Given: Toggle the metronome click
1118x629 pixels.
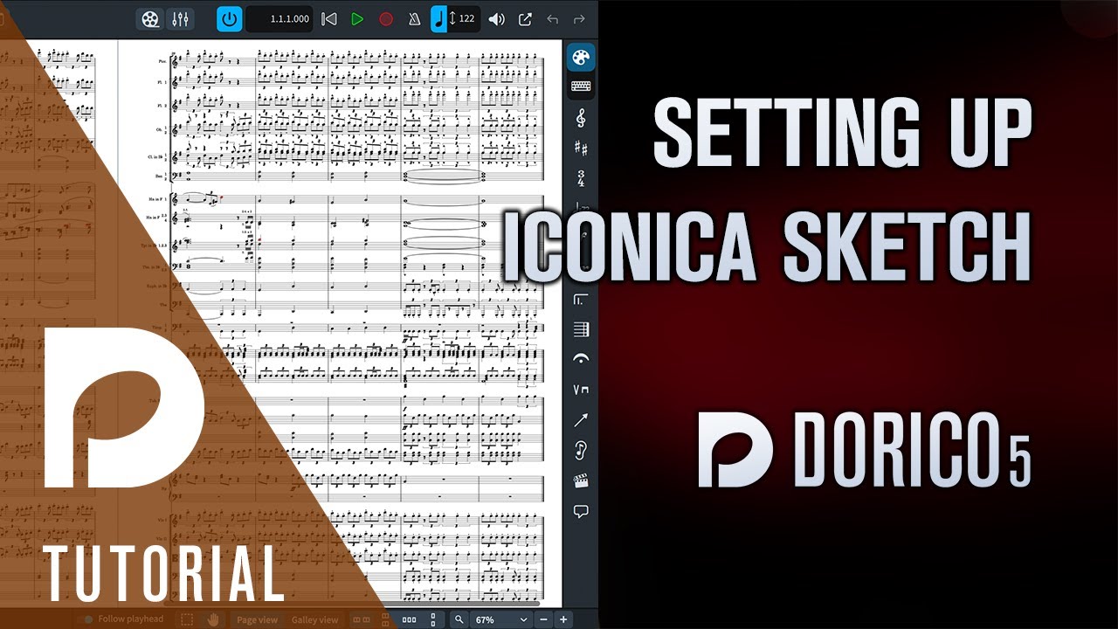Looking at the screenshot, I should [x=414, y=18].
